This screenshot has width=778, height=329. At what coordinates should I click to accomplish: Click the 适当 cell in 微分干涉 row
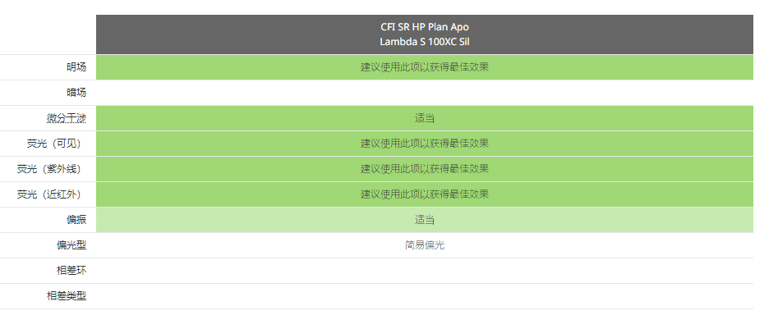[x=425, y=118]
